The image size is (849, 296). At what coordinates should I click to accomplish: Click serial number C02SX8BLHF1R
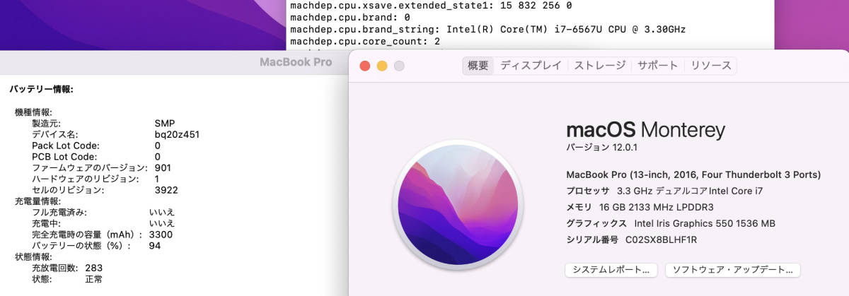click(x=661, y=239)
